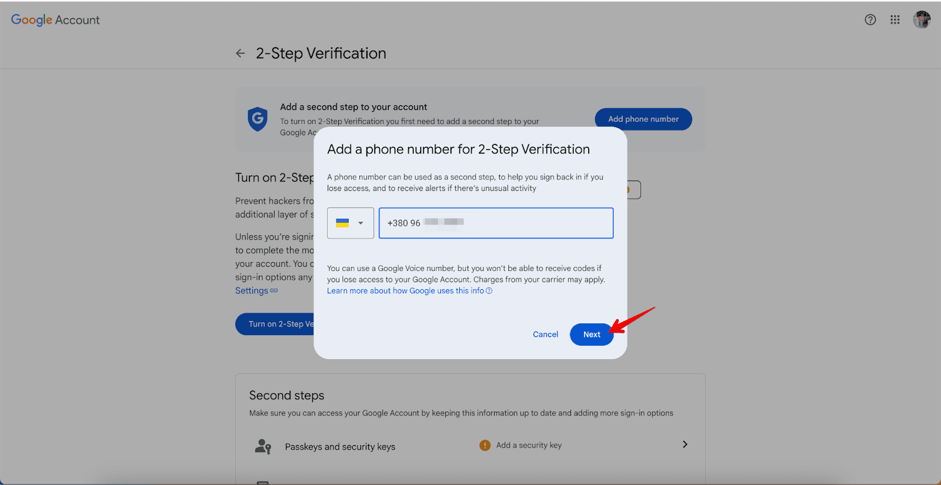Cancel the phone number dialog
941x485 pixels.
545,335
